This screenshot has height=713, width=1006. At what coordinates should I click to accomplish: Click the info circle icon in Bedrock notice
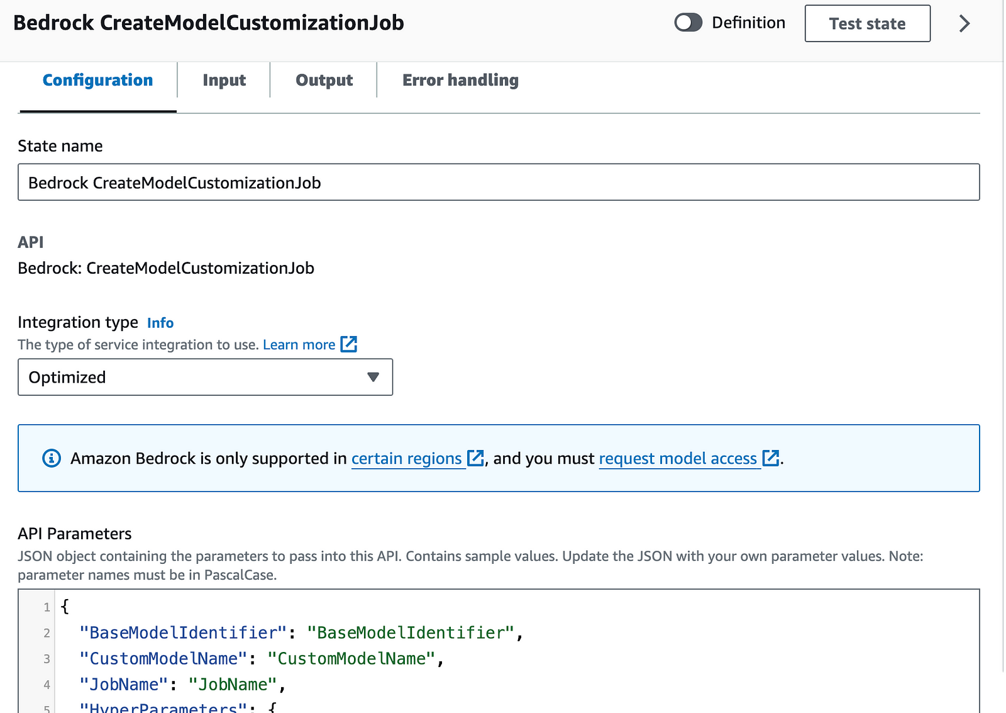(52, 458)
